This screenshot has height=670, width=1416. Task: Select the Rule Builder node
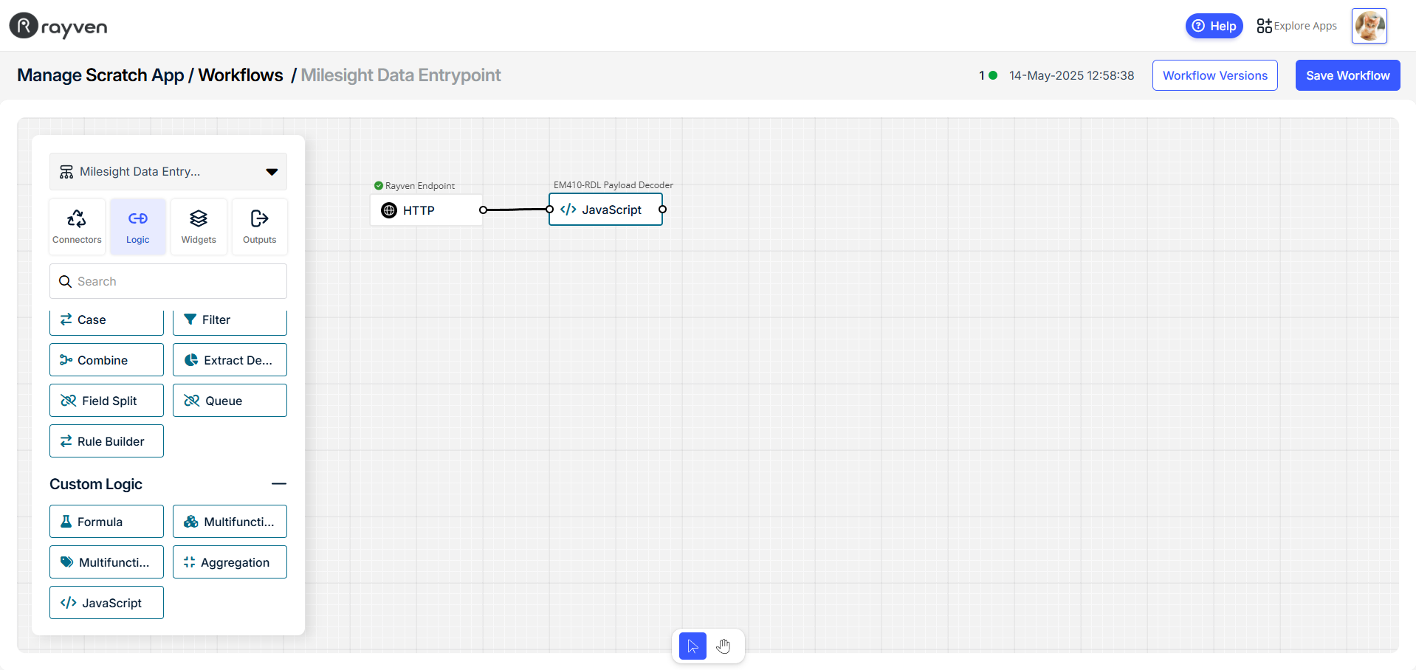tap(106, 441)
